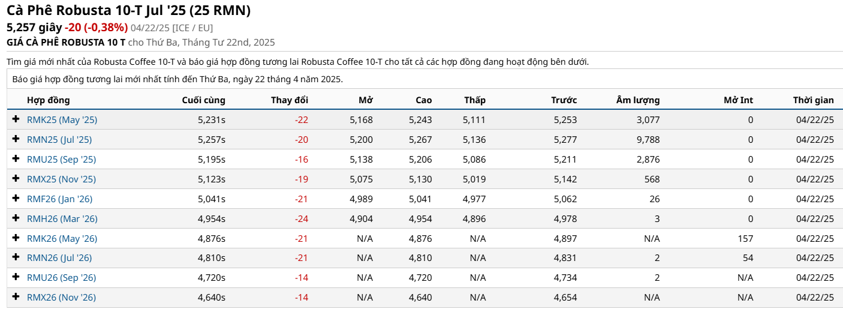The image size is (843, 309).
Task: Click the 'Cuối cùng' column header
Action: pos(203,100)
